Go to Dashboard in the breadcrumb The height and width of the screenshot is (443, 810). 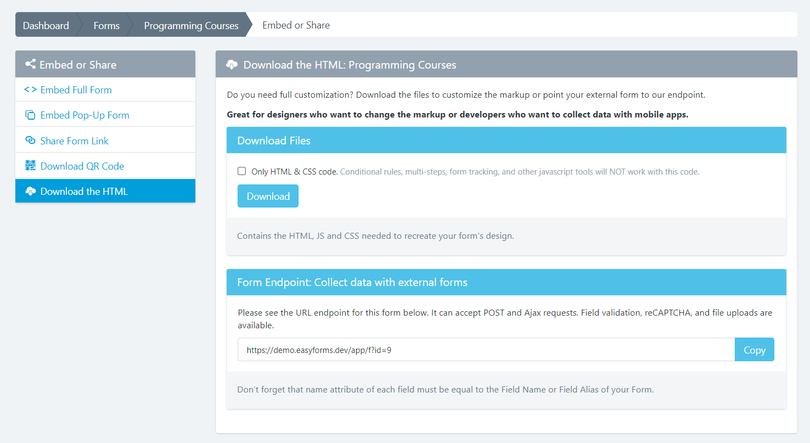(46, 25)
